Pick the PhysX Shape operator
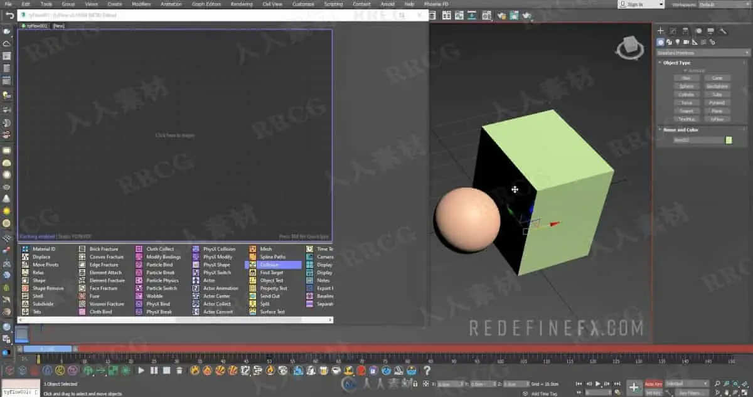Viewport: 753px width, 397px height. [x=216, y=265]
